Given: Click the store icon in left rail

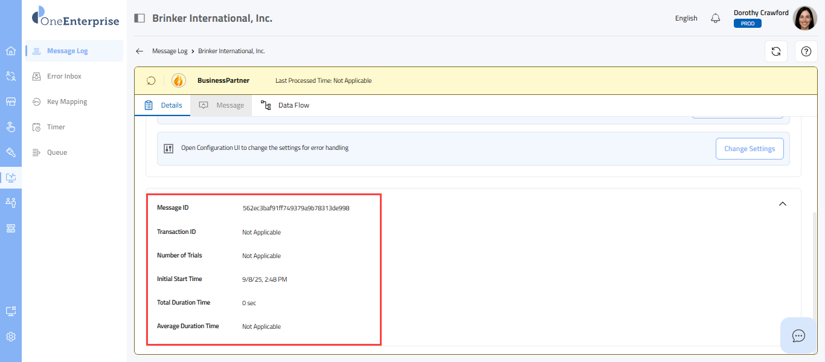Looking at the screenshot, I should [x=10, y=102].
